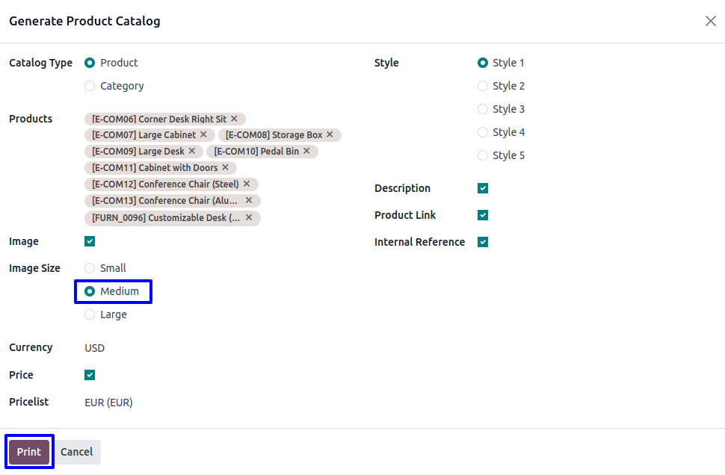The height and width of the screenshot is (475, 725).
Task: Set image size to Large
Action: click(x=90, y=314)
